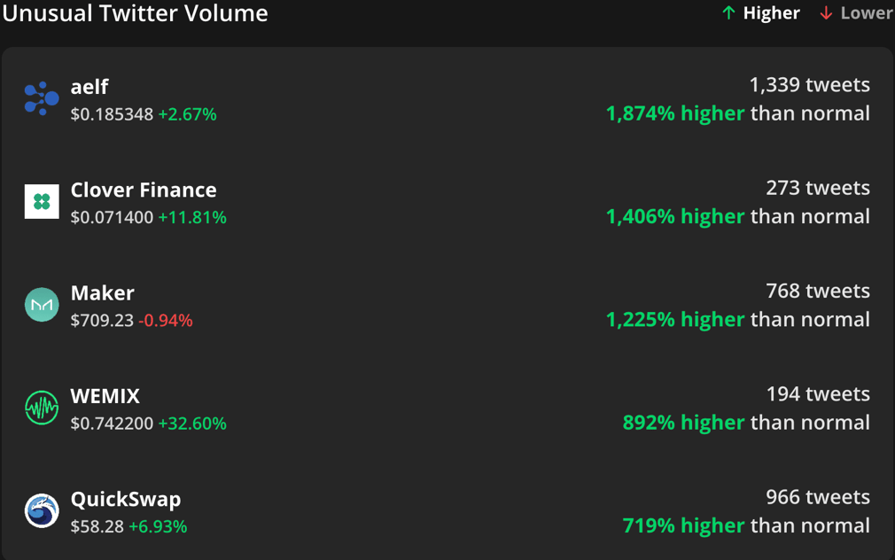Select aelf's 1,339 tweets count

click(809, 85)
